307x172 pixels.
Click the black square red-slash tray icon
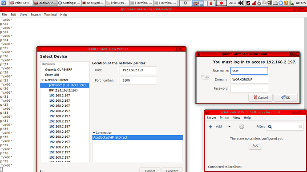click(x=248, y=3)
